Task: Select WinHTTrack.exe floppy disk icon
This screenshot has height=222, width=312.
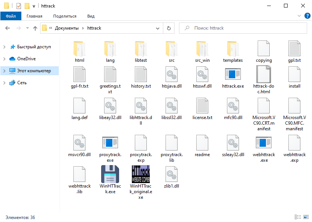Action: click(110, 174)
